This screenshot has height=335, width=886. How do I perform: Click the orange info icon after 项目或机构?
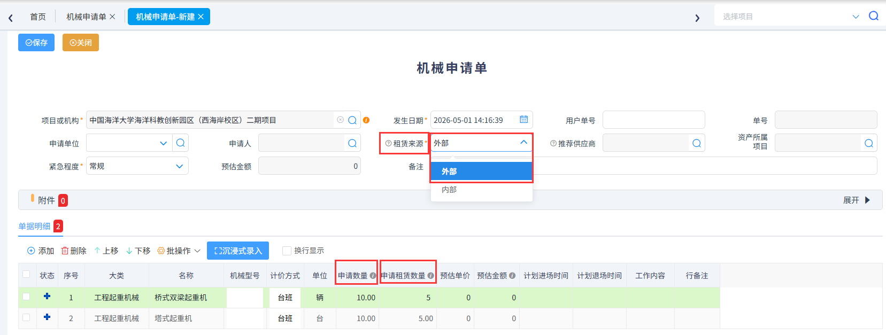(x=366, y=120)
